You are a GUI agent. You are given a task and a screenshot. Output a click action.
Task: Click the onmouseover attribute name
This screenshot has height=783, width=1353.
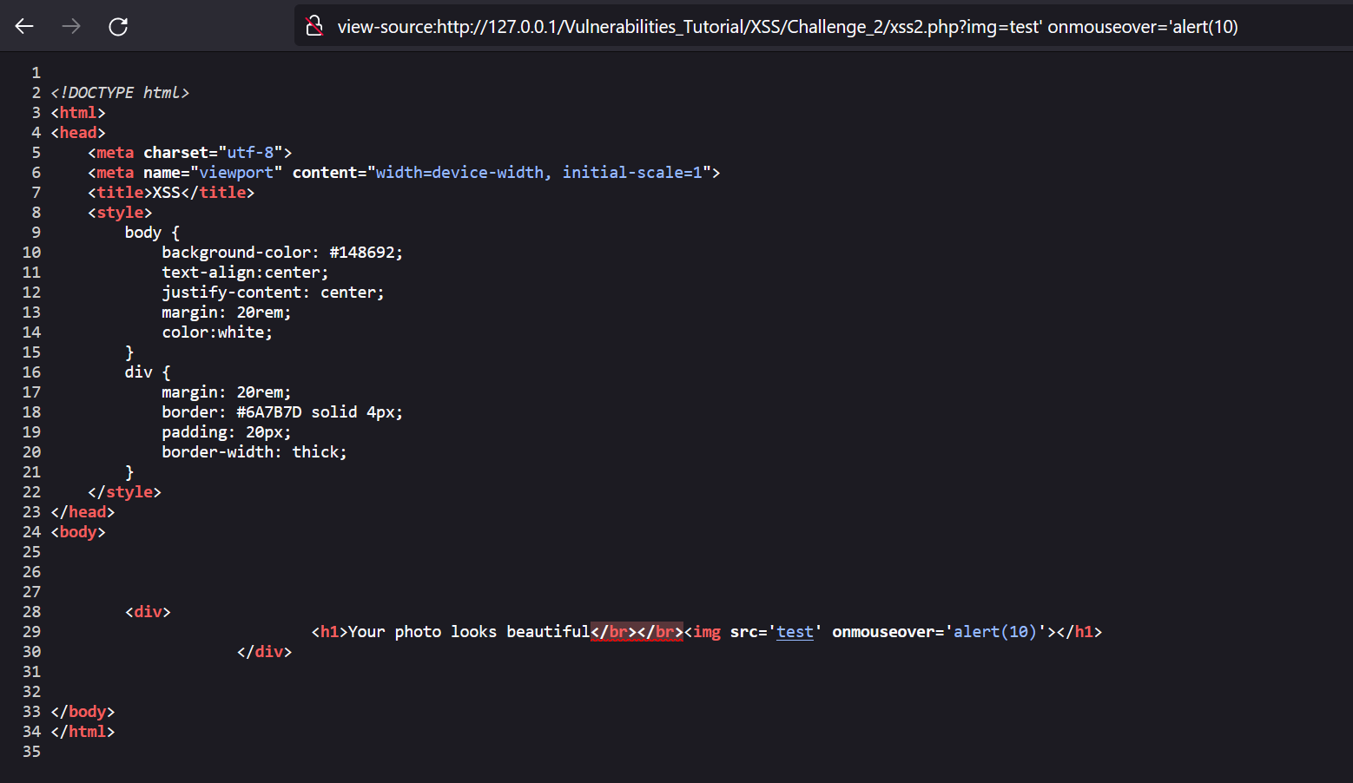[883, 632]
